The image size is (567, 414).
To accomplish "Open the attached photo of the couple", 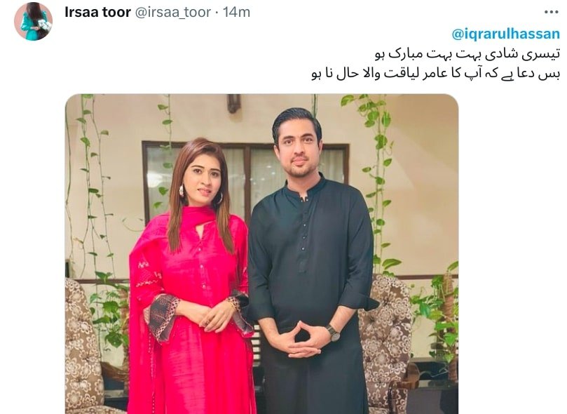I will (x=262, y=254).
